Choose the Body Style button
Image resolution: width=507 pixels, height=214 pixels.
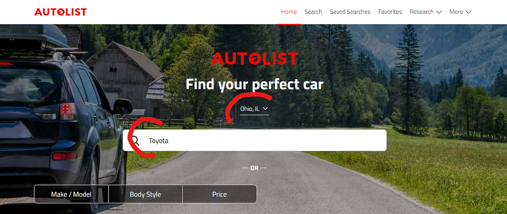[145, 194]
